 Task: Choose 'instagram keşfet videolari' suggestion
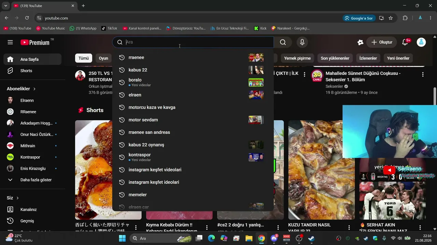coord(193,170)
